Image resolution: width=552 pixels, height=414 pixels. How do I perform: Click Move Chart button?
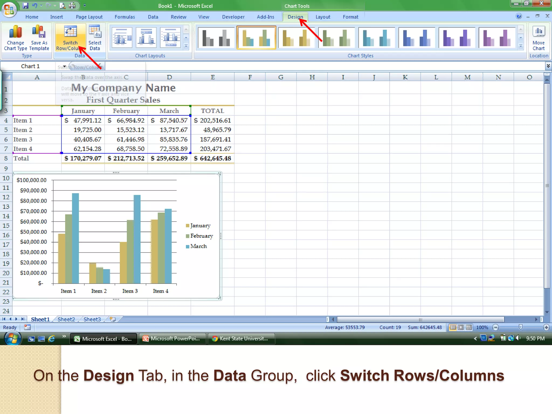coord(539,38)
